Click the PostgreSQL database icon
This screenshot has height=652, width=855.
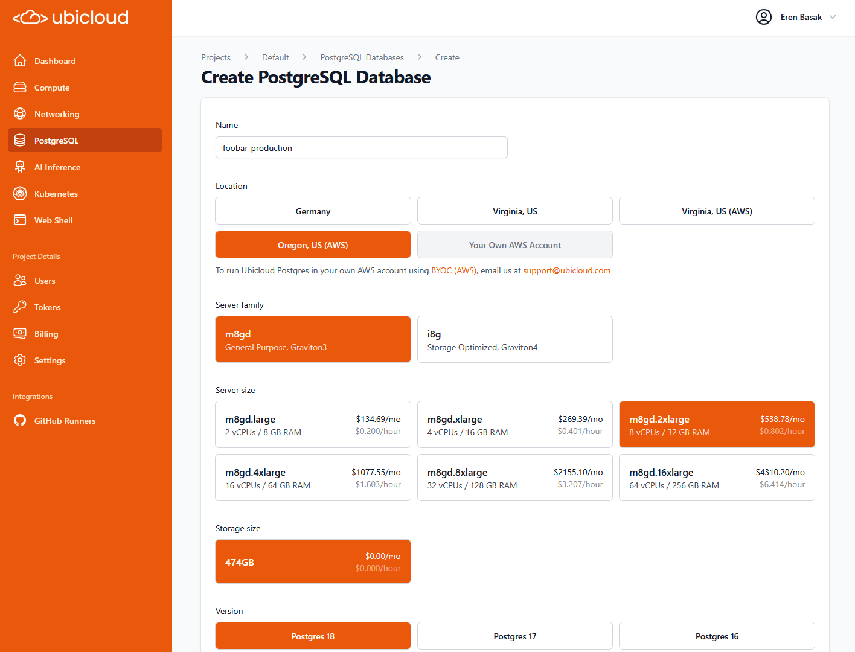tap(20, 141)
